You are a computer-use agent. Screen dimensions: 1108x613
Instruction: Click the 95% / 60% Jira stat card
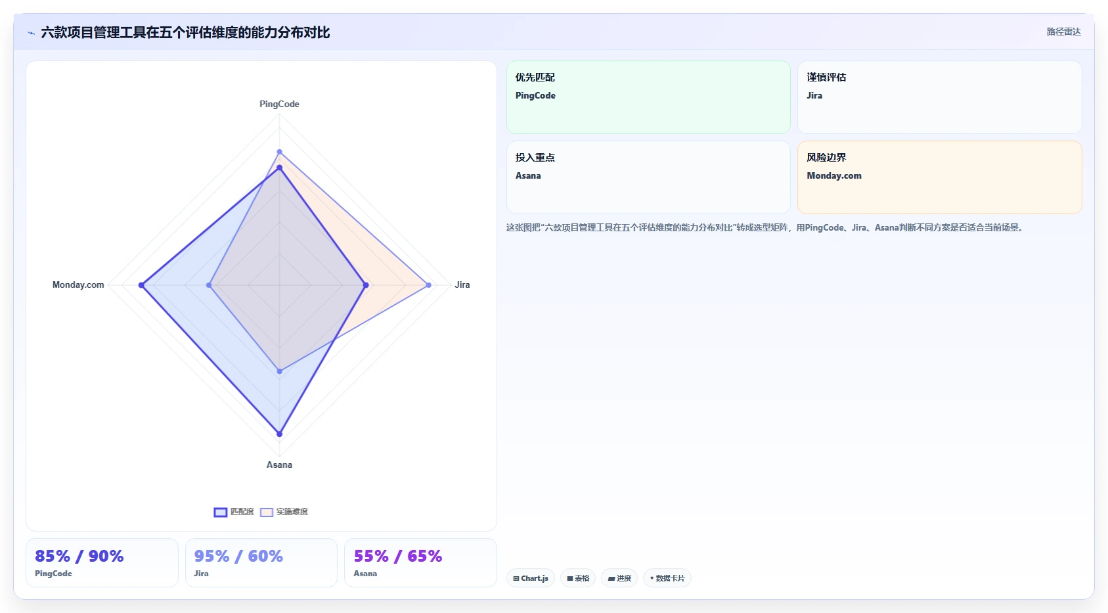click(261, 563)
